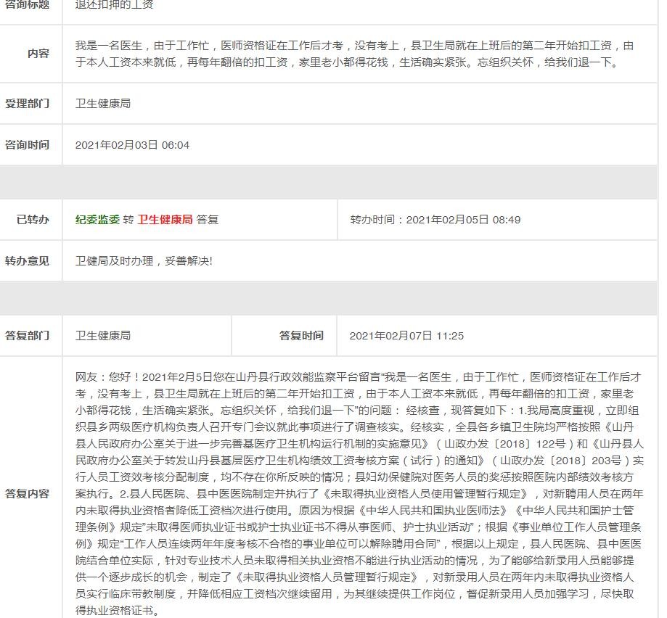
Task: Click the 咨询时间 row label
Action: coord(28,145)
